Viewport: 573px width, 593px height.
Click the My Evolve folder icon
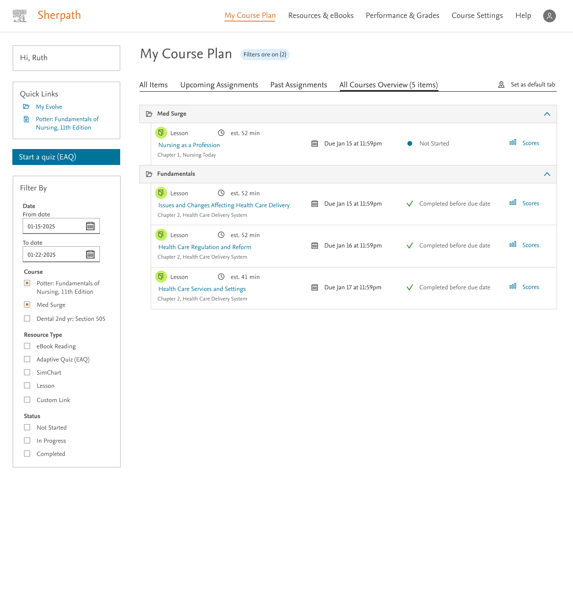pos(26,106)
